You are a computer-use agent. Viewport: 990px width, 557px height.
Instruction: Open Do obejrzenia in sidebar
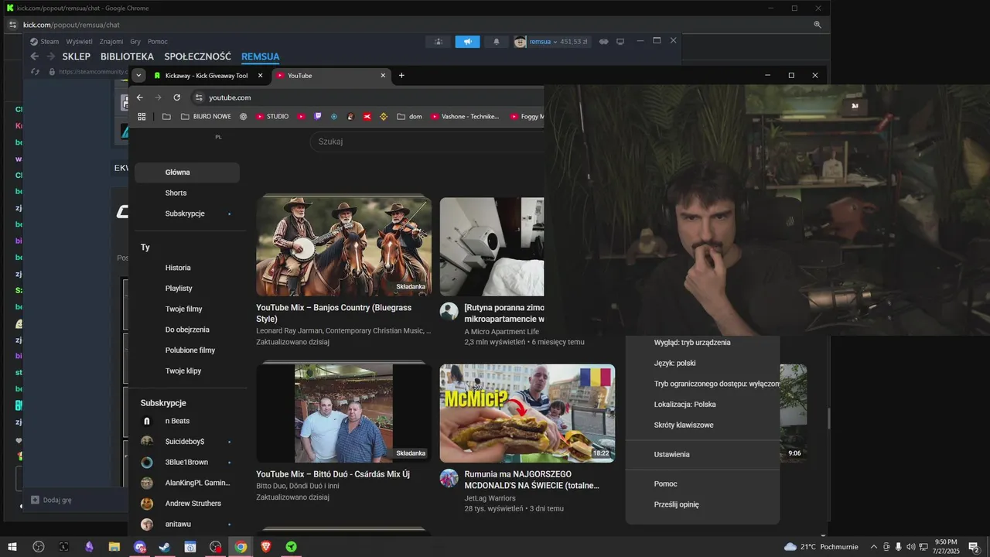pos(187,330)
